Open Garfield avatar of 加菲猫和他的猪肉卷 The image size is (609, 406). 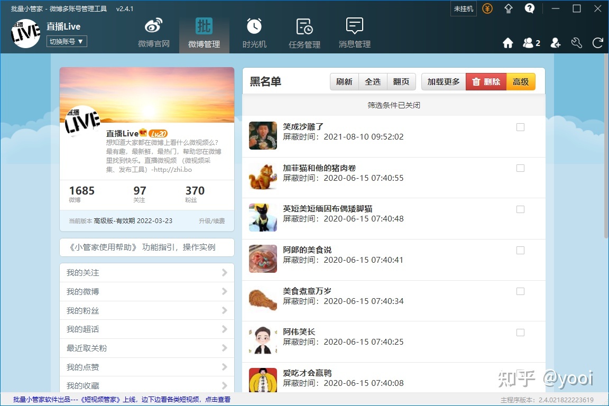point(263,177)
